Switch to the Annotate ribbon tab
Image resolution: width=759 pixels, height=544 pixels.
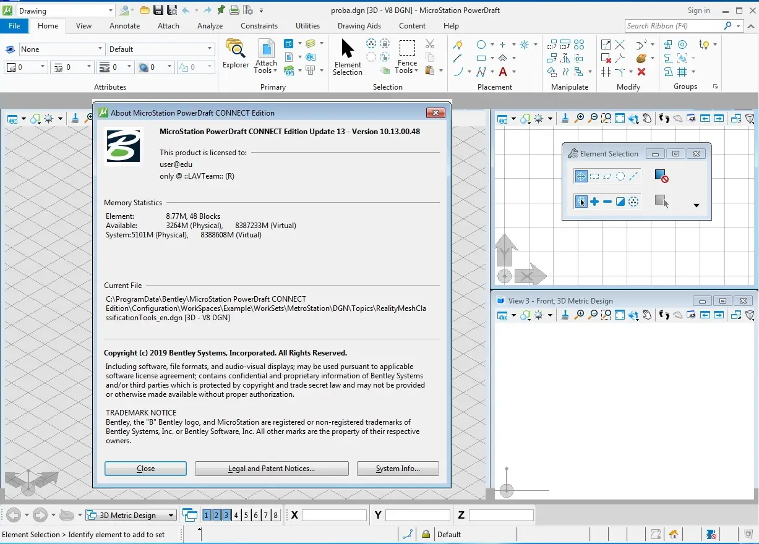125,26
